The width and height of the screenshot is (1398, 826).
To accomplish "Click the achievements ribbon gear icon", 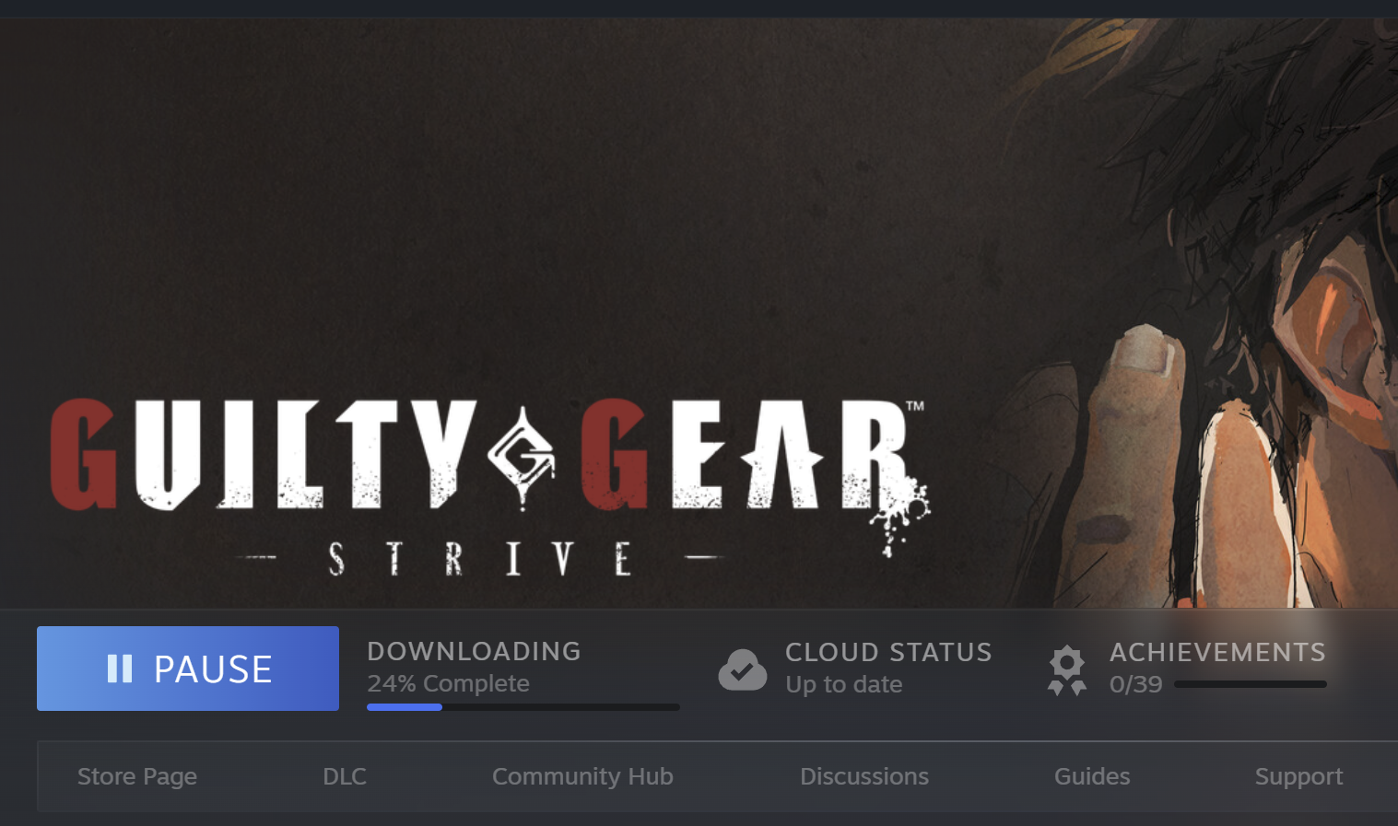I will pyautogui.click(x=1067, y=670).
